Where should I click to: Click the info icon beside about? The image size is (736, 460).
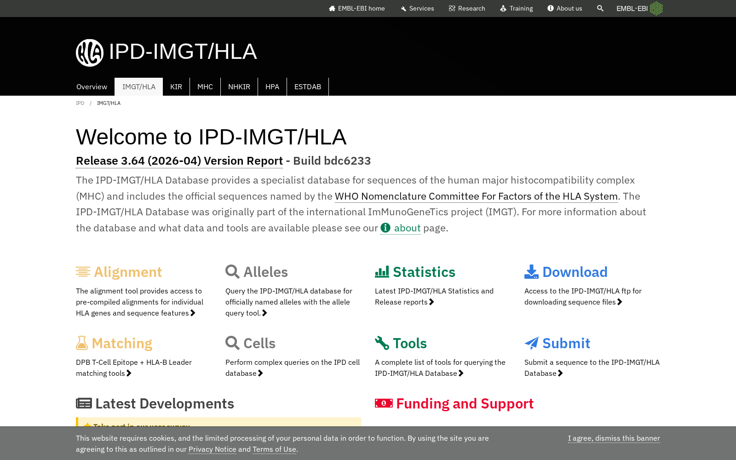pyautogui.click(x=385, y=228)
